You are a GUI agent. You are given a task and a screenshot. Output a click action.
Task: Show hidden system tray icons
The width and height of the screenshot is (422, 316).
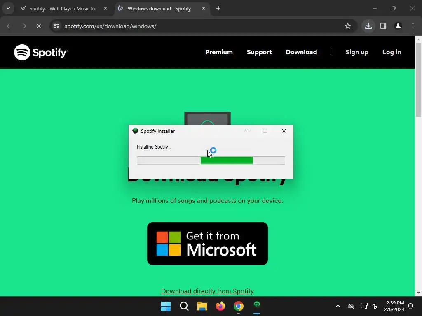pos(338,306)
